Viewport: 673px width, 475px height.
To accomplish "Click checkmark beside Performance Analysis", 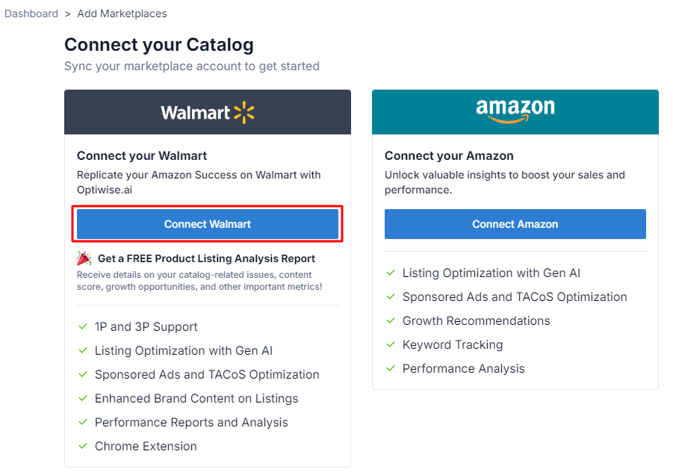I will (x=391, y=368).
